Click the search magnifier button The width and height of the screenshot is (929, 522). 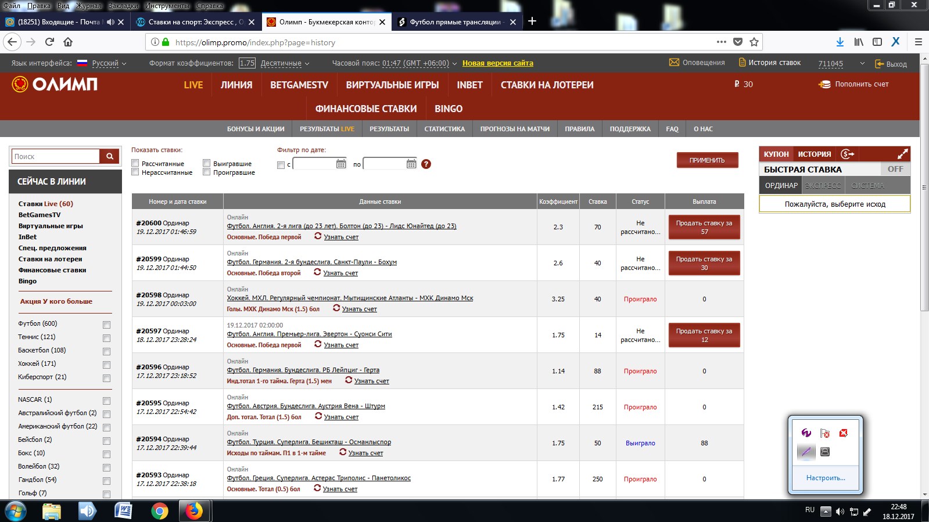tap(109, 156)
